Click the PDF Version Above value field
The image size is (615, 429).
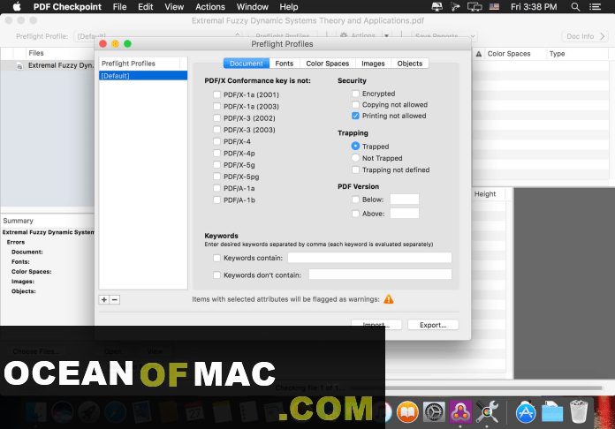(405, 213)
